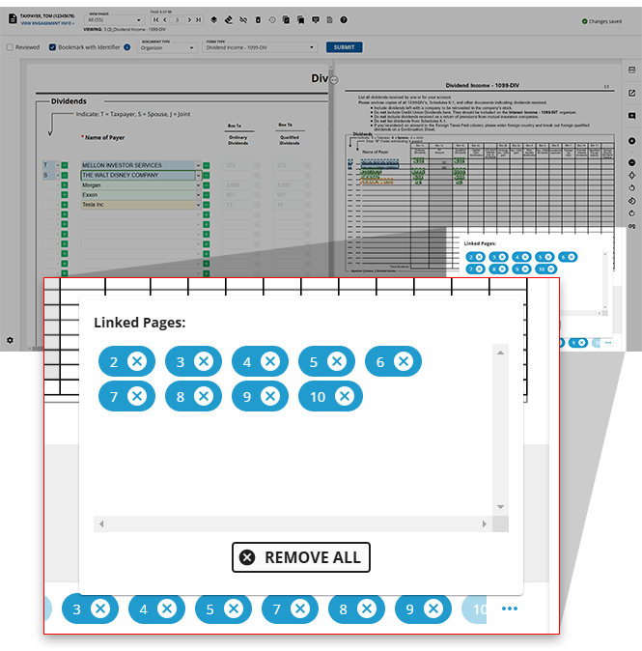Open the Form Type Dividend Income dropdown

click(260, 47)
